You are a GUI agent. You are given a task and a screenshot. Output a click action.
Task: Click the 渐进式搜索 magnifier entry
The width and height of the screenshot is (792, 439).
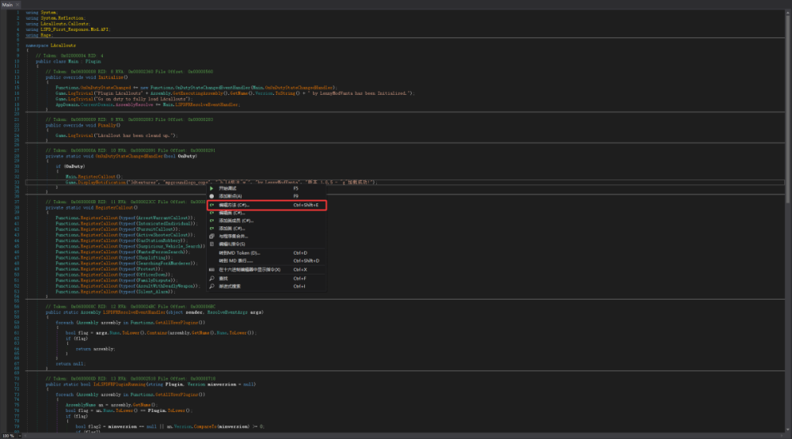coord(266,286)
